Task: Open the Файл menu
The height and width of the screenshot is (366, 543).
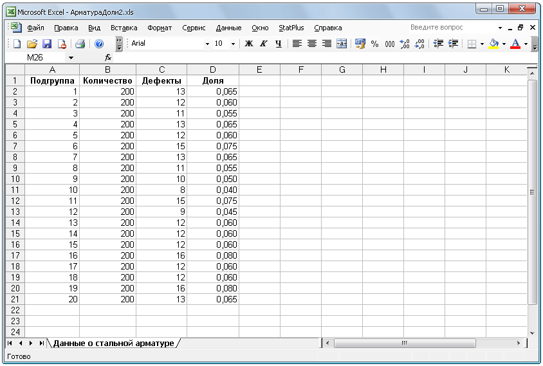Action: (35, 28)
